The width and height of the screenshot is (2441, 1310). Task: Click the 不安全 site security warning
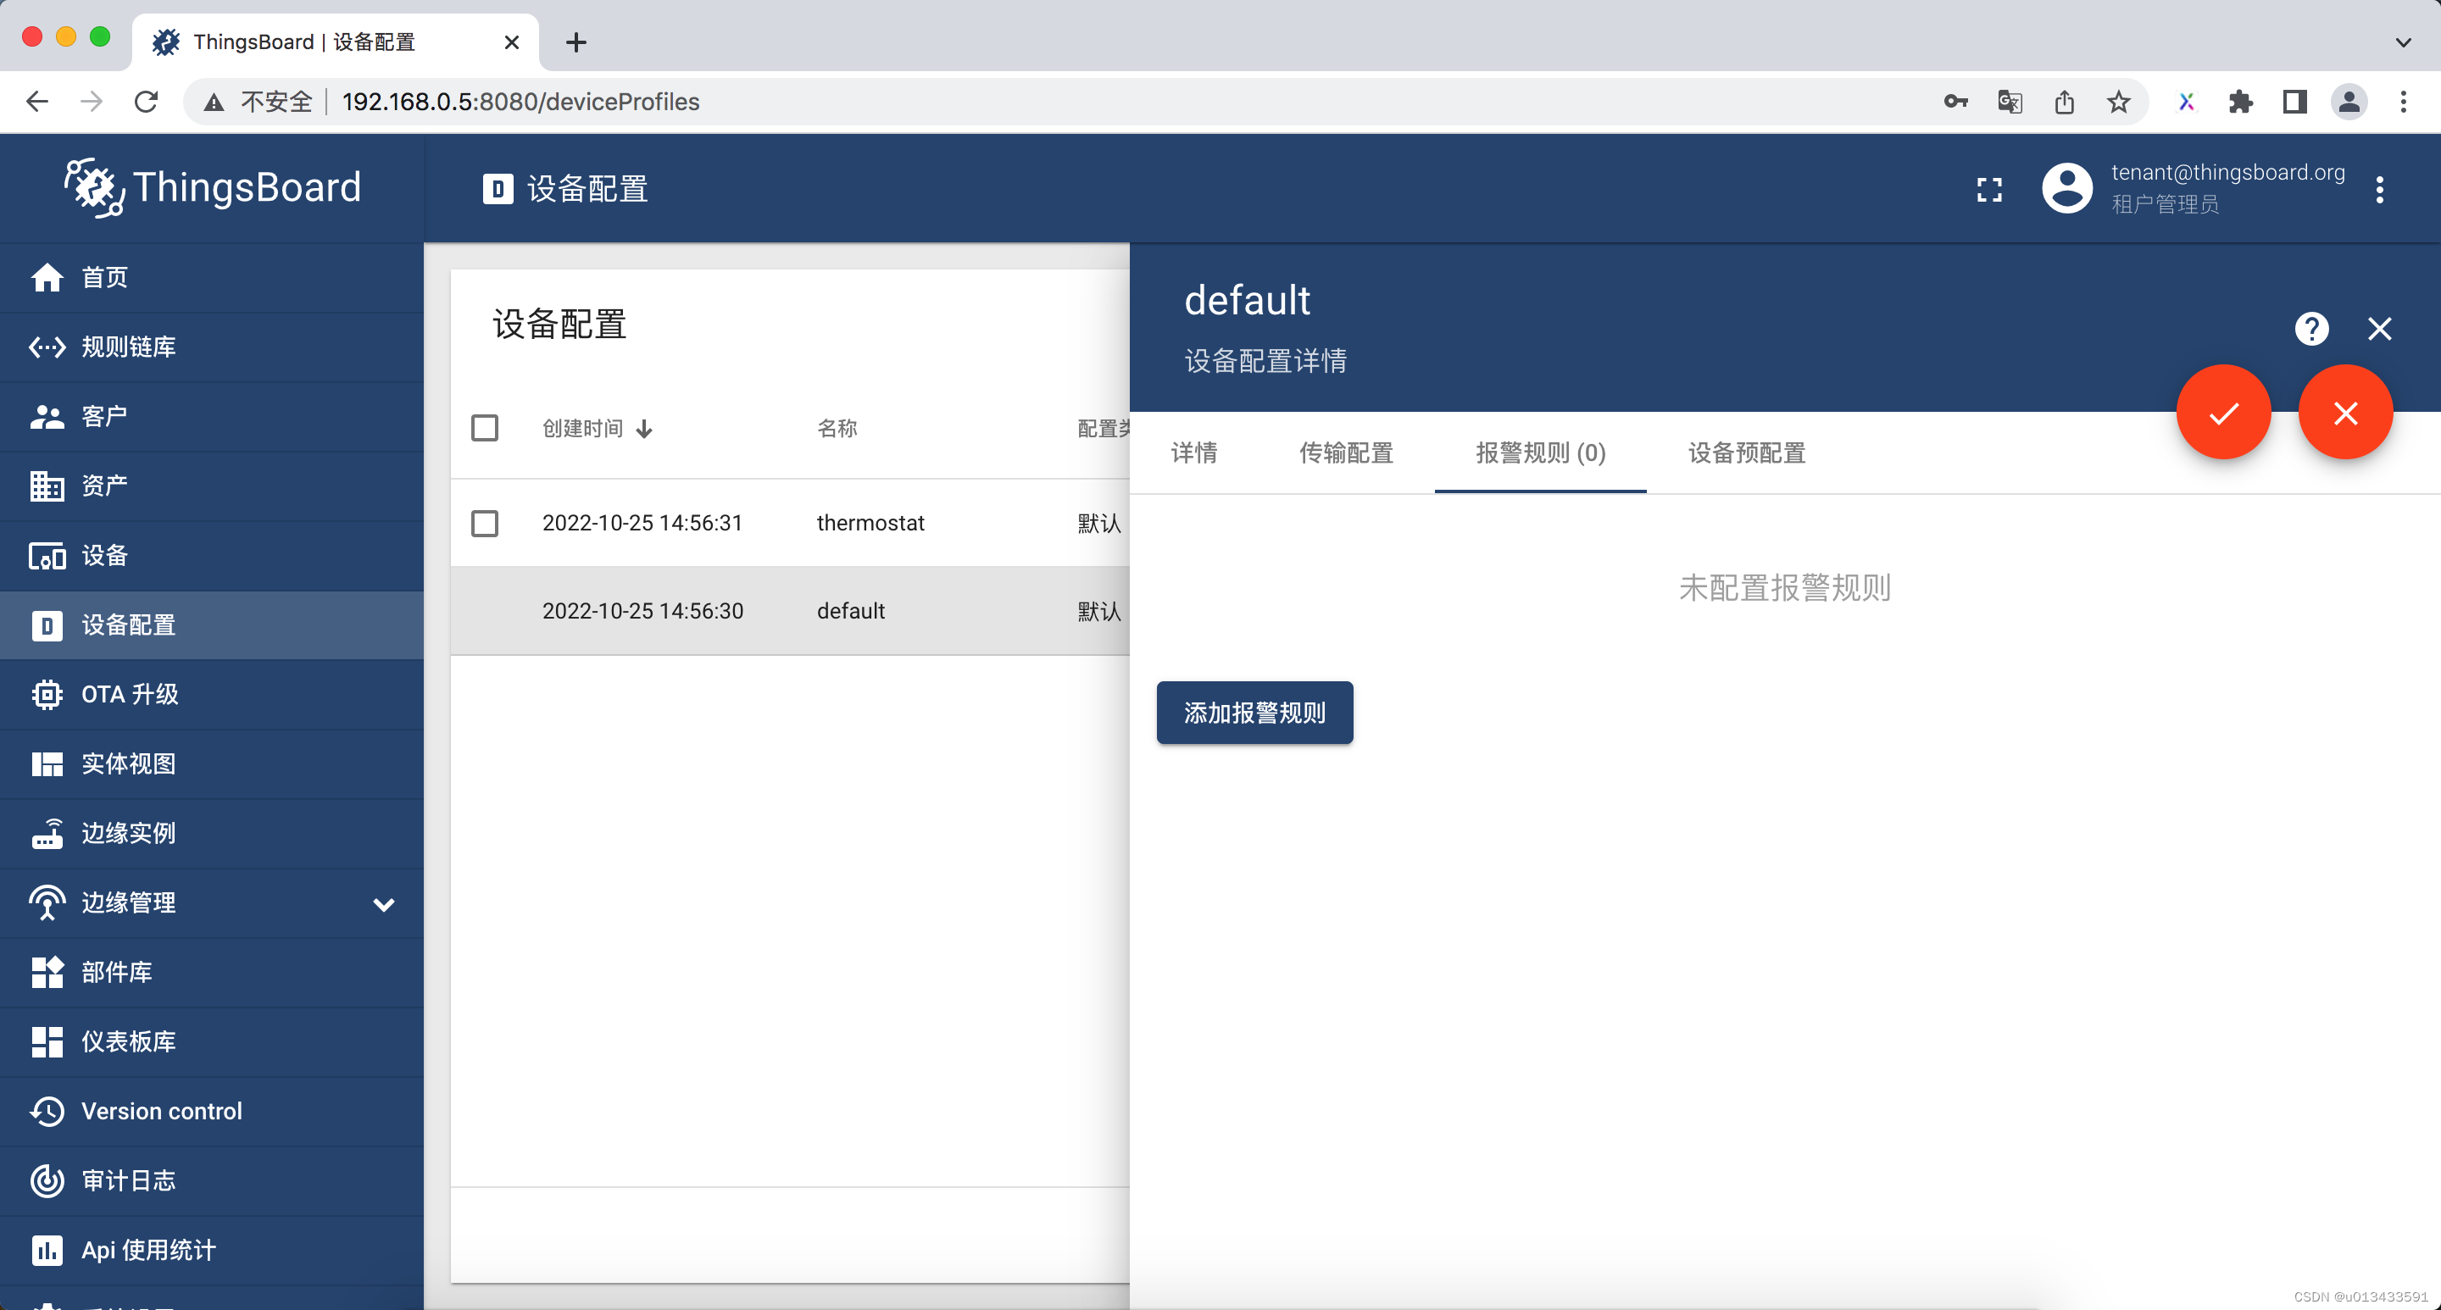click(258, 102)
